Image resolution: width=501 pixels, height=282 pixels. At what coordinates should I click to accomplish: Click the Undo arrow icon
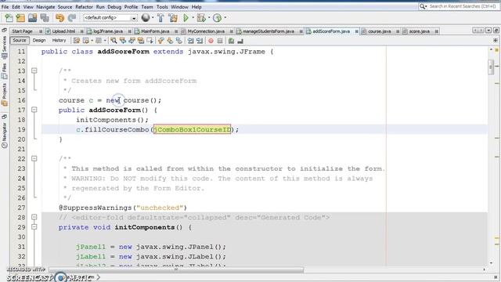pyautogui.click(x=59, y=18)
